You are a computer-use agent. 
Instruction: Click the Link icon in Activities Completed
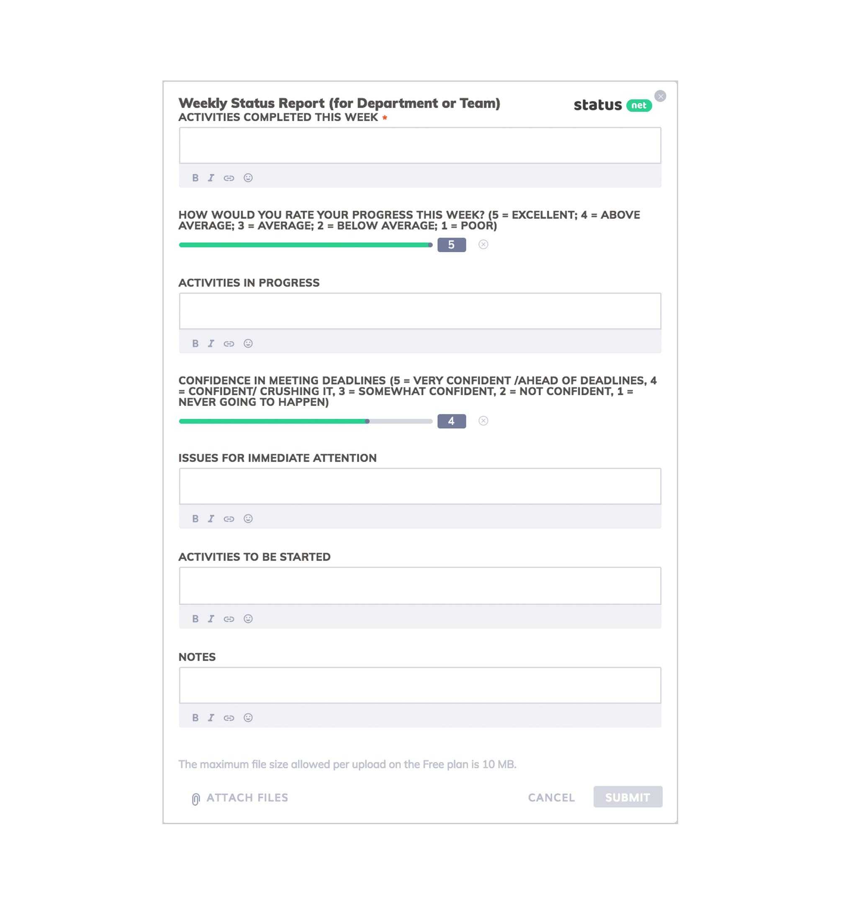229,177
